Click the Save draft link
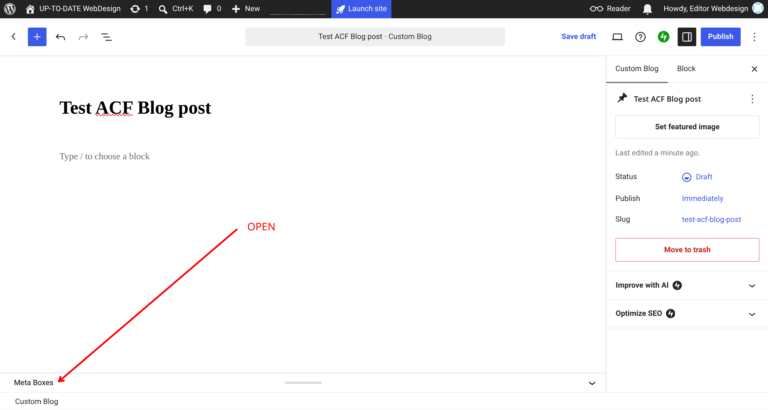This screenshot has width=768, height=410. (x=578, y=37)
